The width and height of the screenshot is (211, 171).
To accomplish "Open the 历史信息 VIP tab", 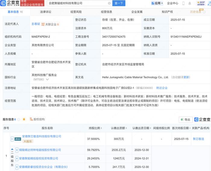I will (196, 12).
